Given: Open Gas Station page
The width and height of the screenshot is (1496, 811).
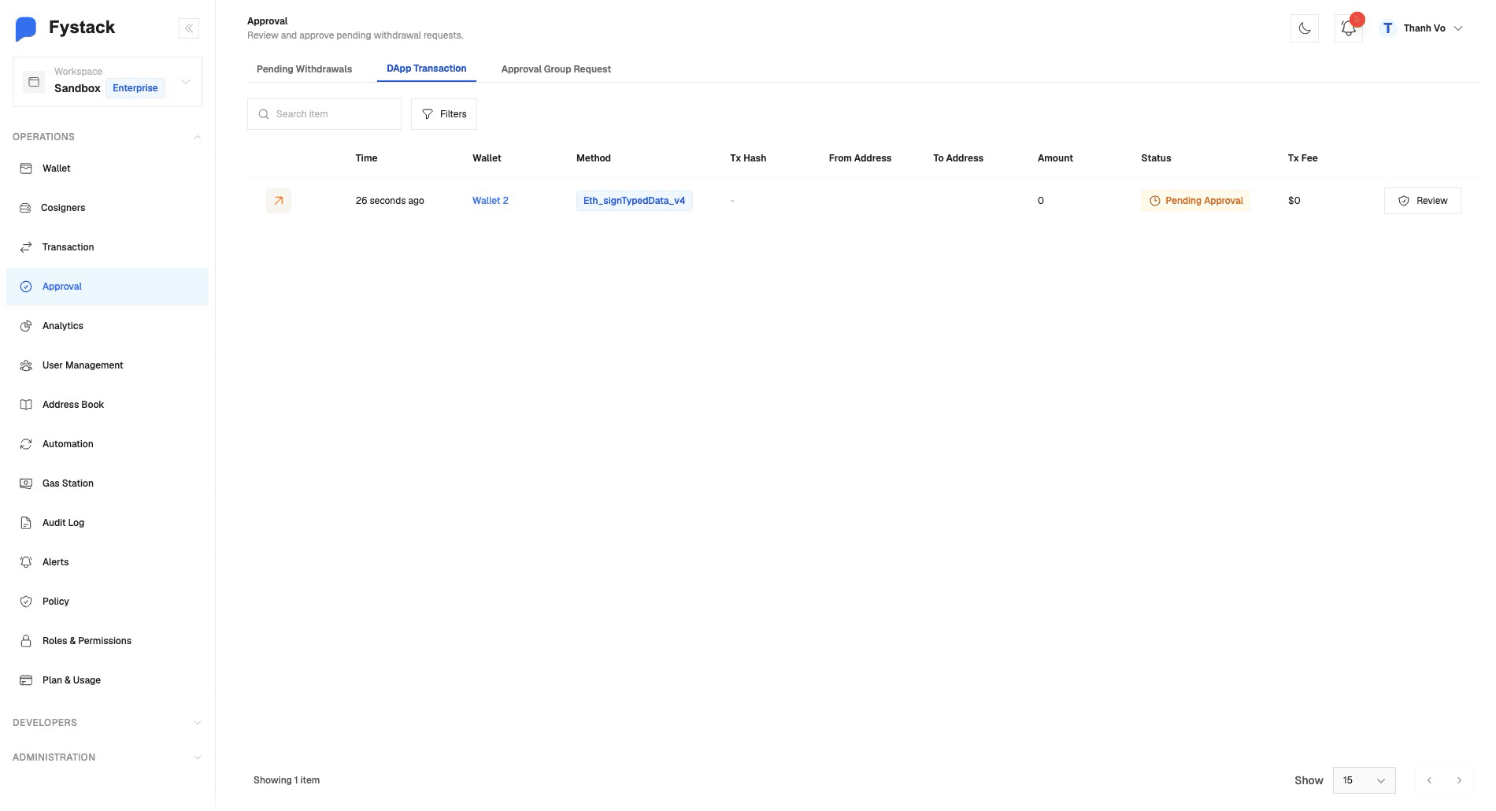Looking at the screenshot, I should 107,483.
